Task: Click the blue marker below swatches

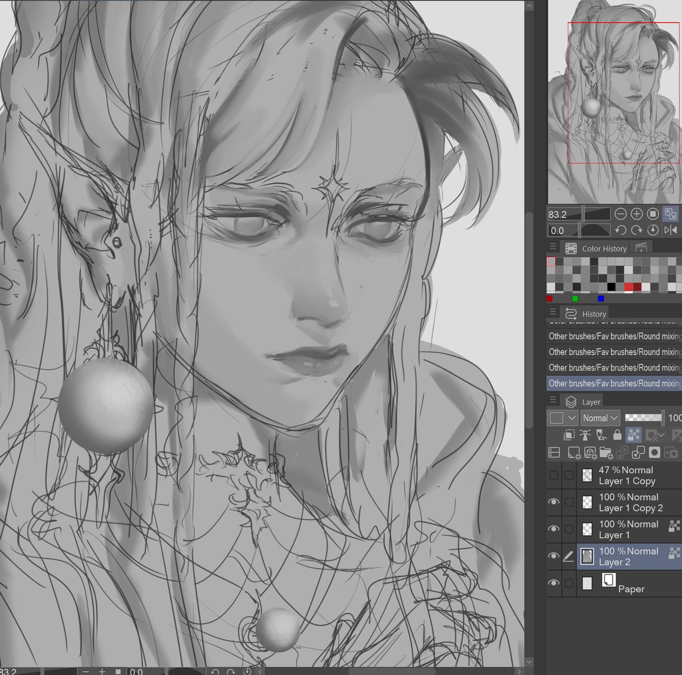Action: pos(601,299)
